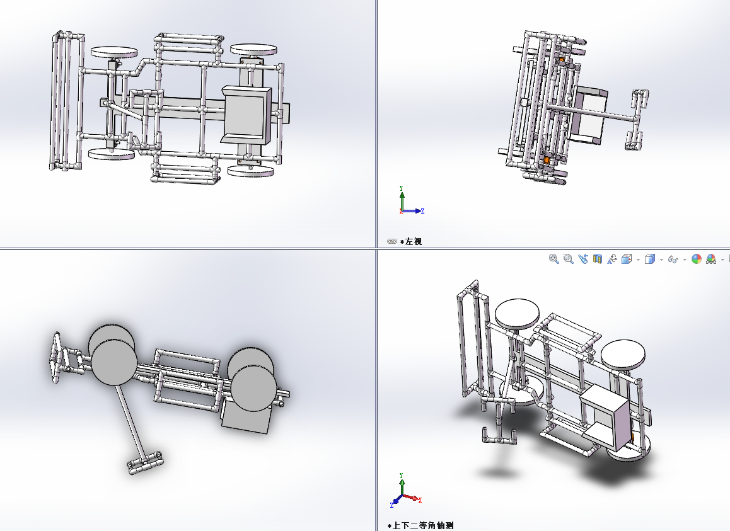Click the *上下二等角轴测 view label
This screenshot has height=531, width=730.
(420, 525)
